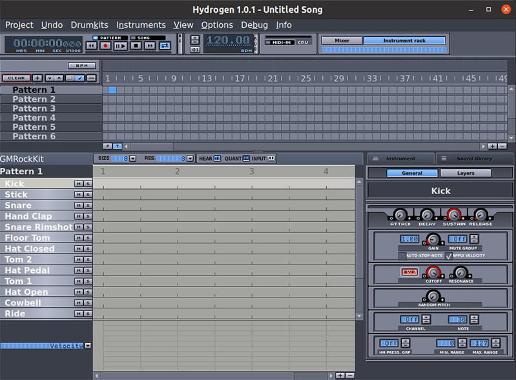Open the Drumkits menu

[x=90, y=25]
